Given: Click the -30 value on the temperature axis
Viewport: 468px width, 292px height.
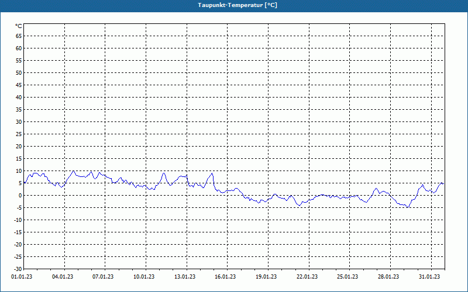Looking at the screenshot, I should point(18,269).
